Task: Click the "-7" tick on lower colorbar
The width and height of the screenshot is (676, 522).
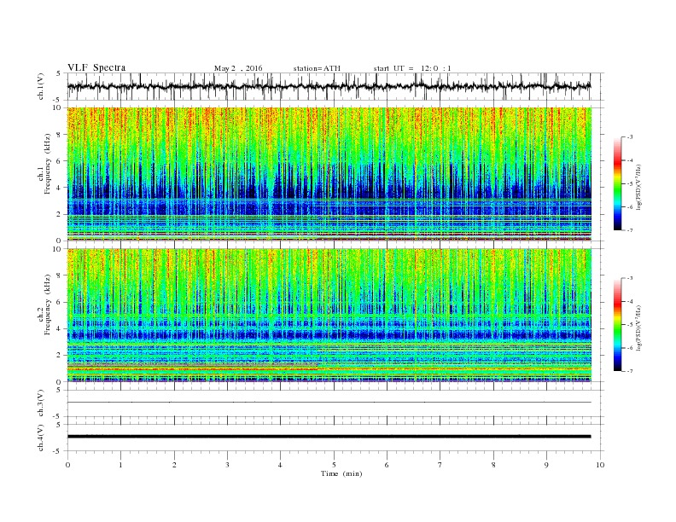Action: coord(630,371)
